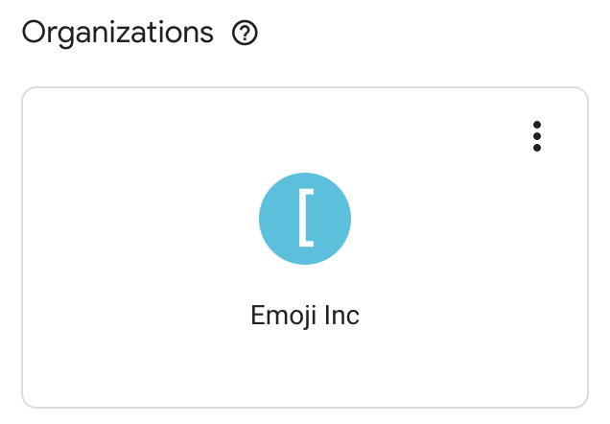This screenshot has width=610, height=424.
Task: Click the Organizations section heading
Action: [x=117, y=33]
